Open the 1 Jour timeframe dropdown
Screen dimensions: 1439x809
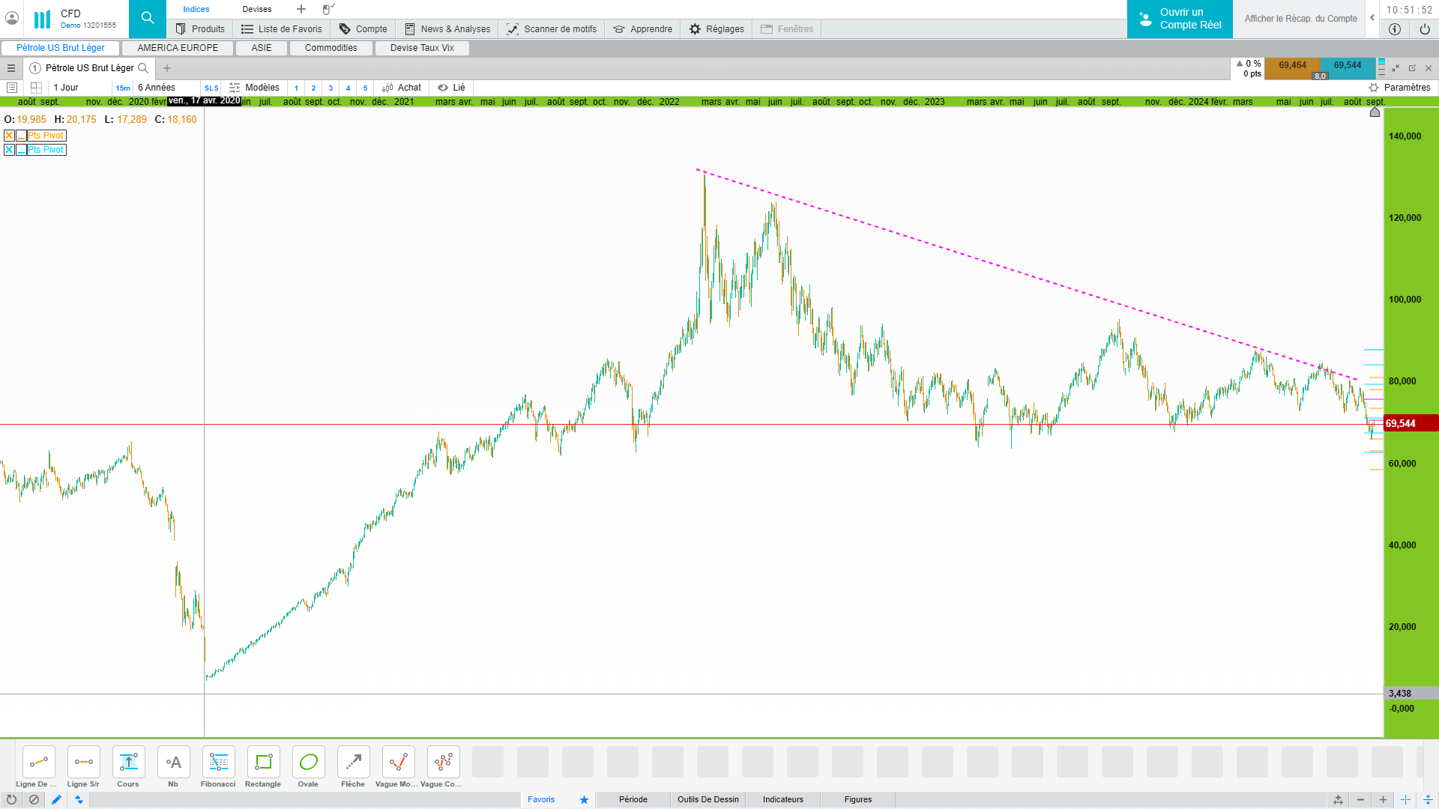tap(66, 88)
